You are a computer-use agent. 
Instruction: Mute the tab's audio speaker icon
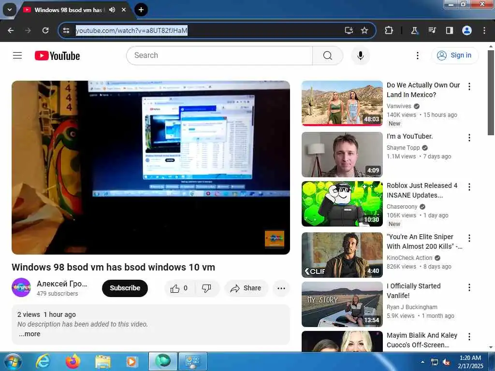pyautogui.click(x=112, y=10)
